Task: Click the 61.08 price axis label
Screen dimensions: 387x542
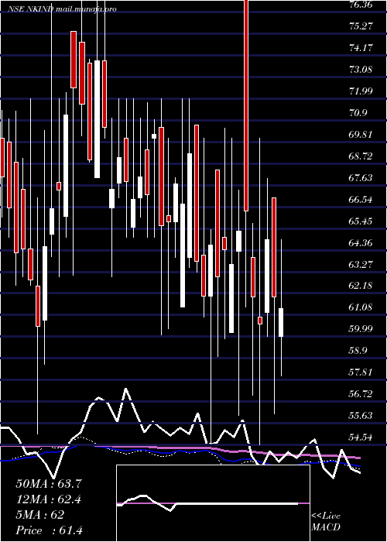Action: tap(361, 307)
